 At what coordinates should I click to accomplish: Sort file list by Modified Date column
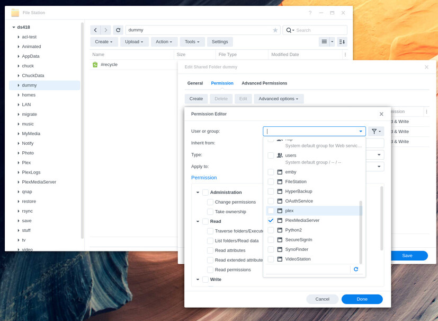tap(305, 55)
